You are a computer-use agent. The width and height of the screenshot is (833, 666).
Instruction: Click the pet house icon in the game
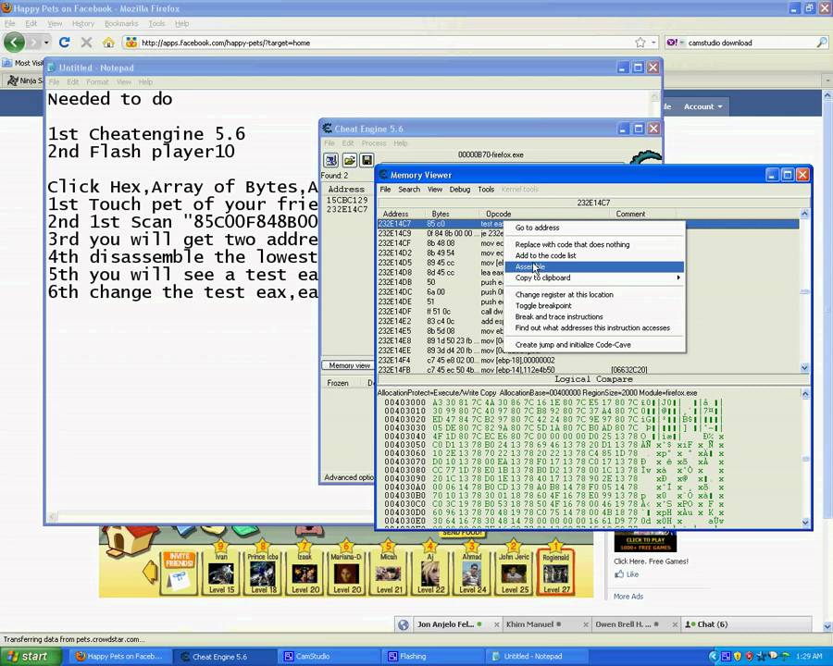pos(130,540)
